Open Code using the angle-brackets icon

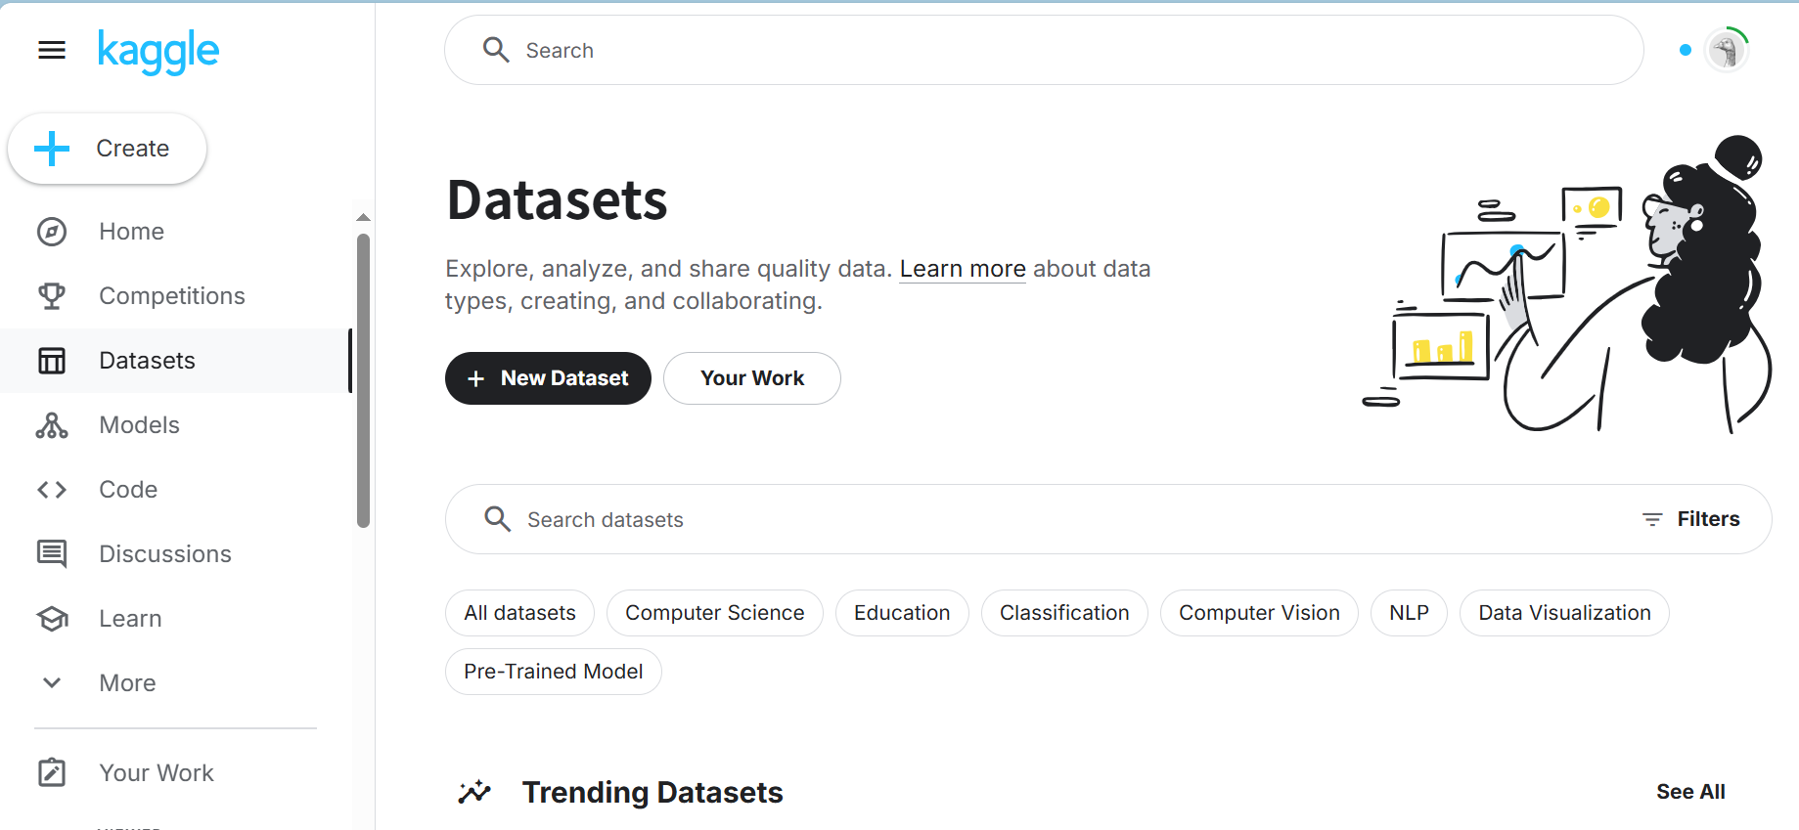point(52,490)
